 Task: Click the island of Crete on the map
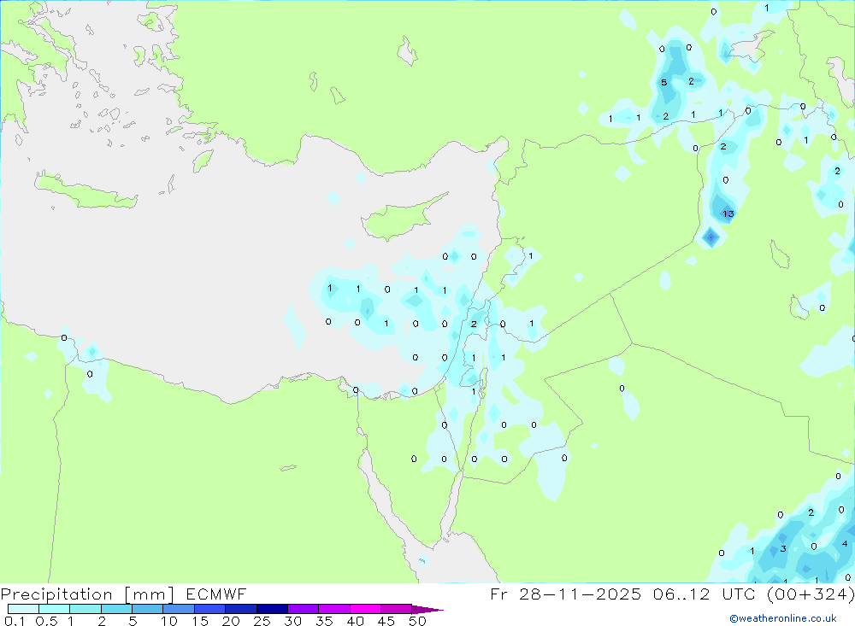(x=85, y=192)
